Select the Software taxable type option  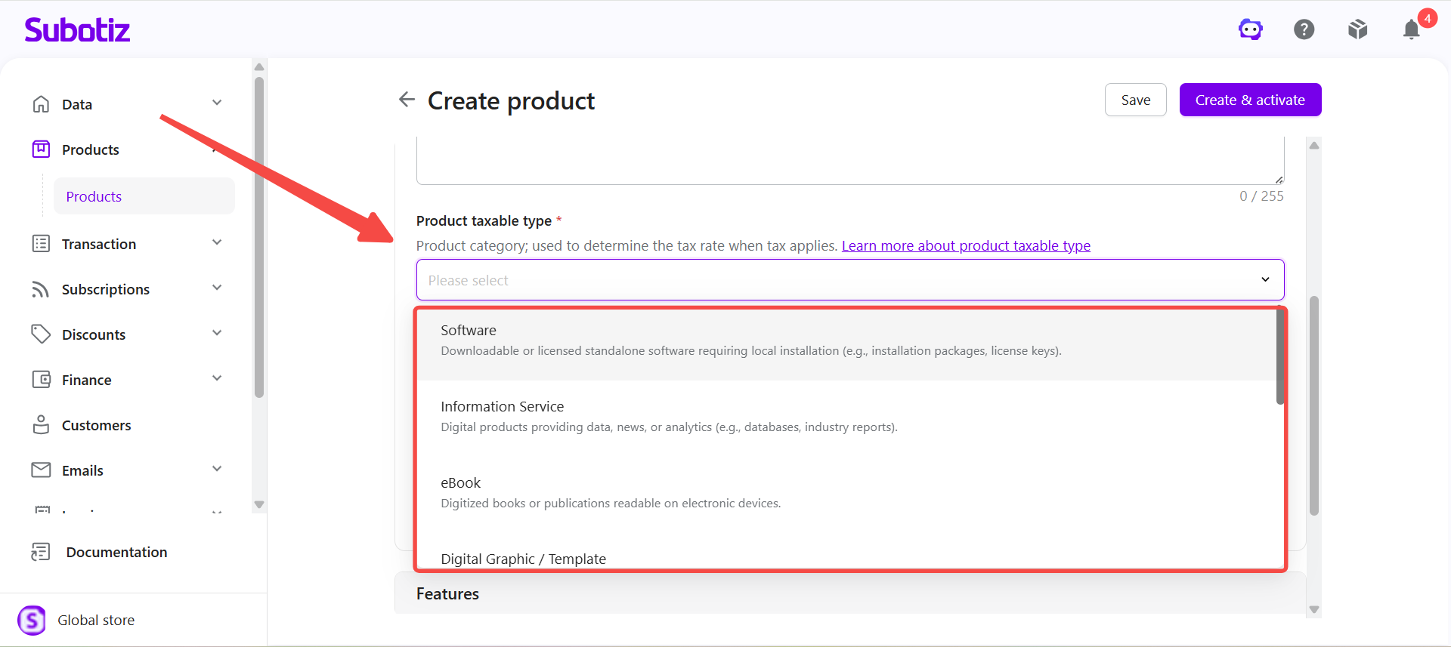[846, 340]
